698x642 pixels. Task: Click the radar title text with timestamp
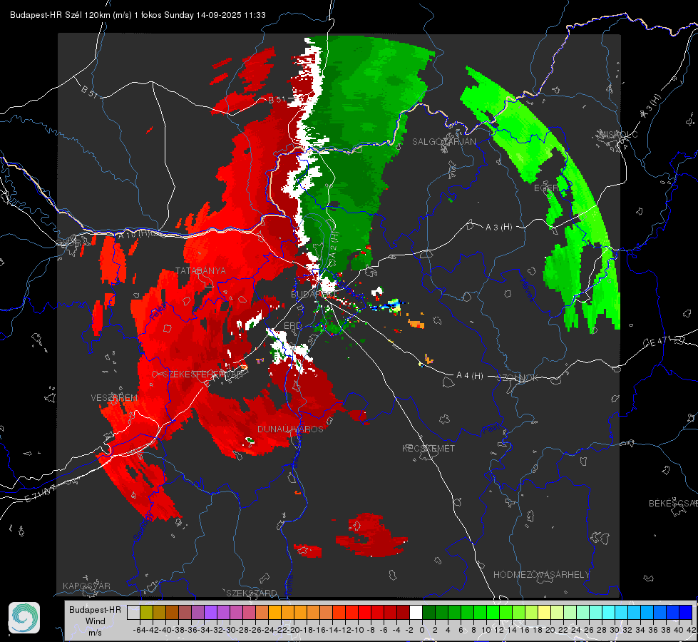click(x=138, y=15)
